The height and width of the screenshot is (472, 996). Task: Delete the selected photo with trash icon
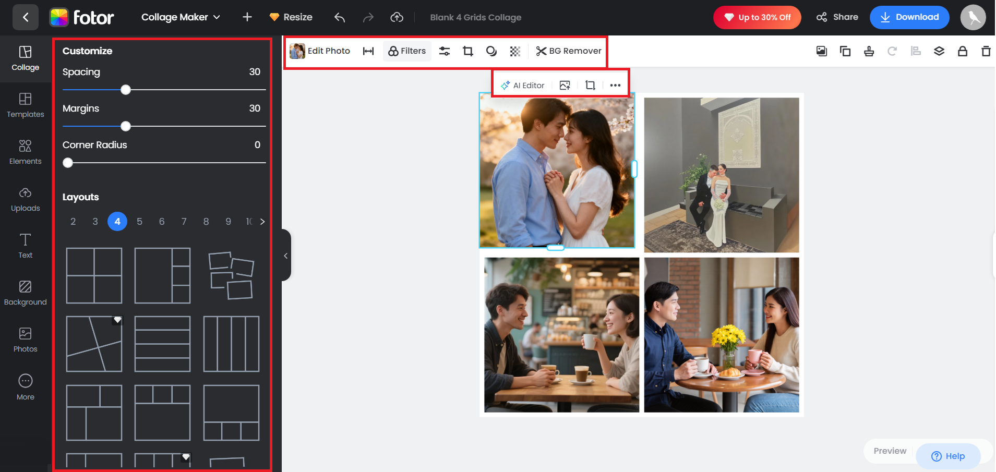(x=986, y=51)
